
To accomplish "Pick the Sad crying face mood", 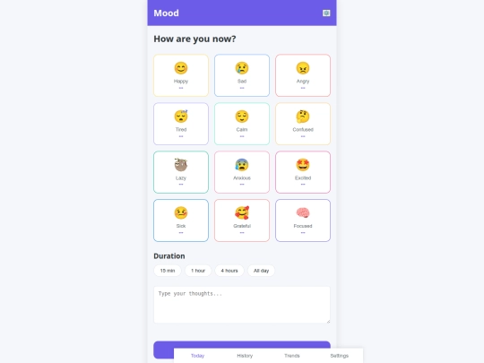I will click(x=242, y=75).
